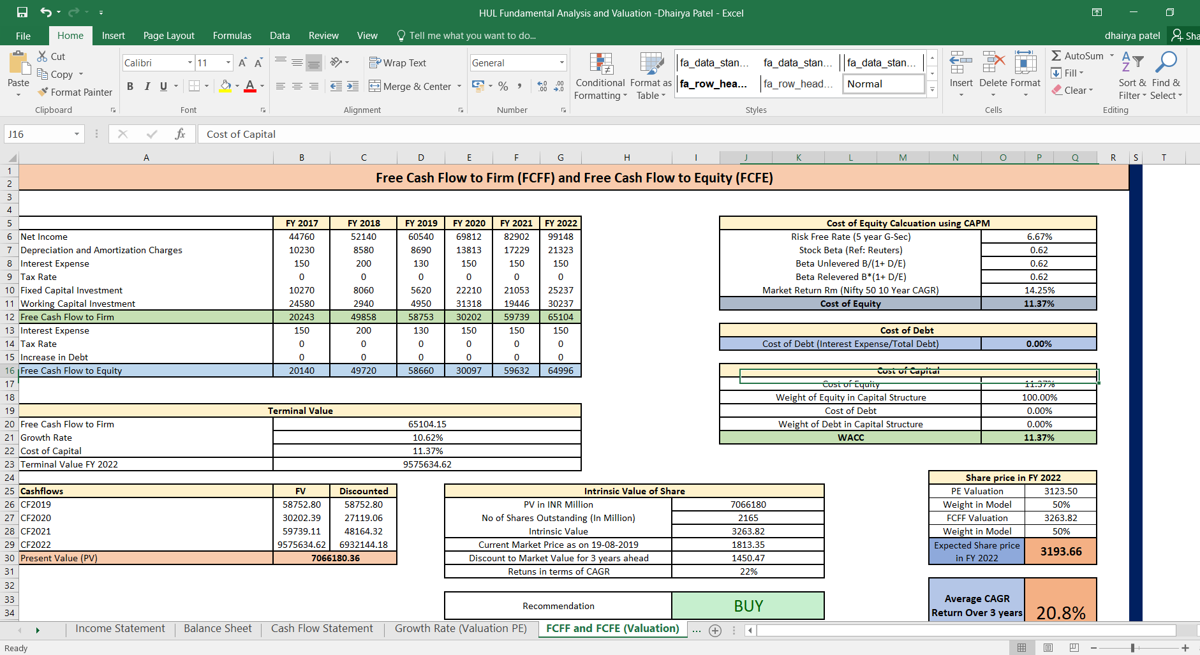
Task: Open the Review ribbon tab
Action: click(x=323, y=36)
